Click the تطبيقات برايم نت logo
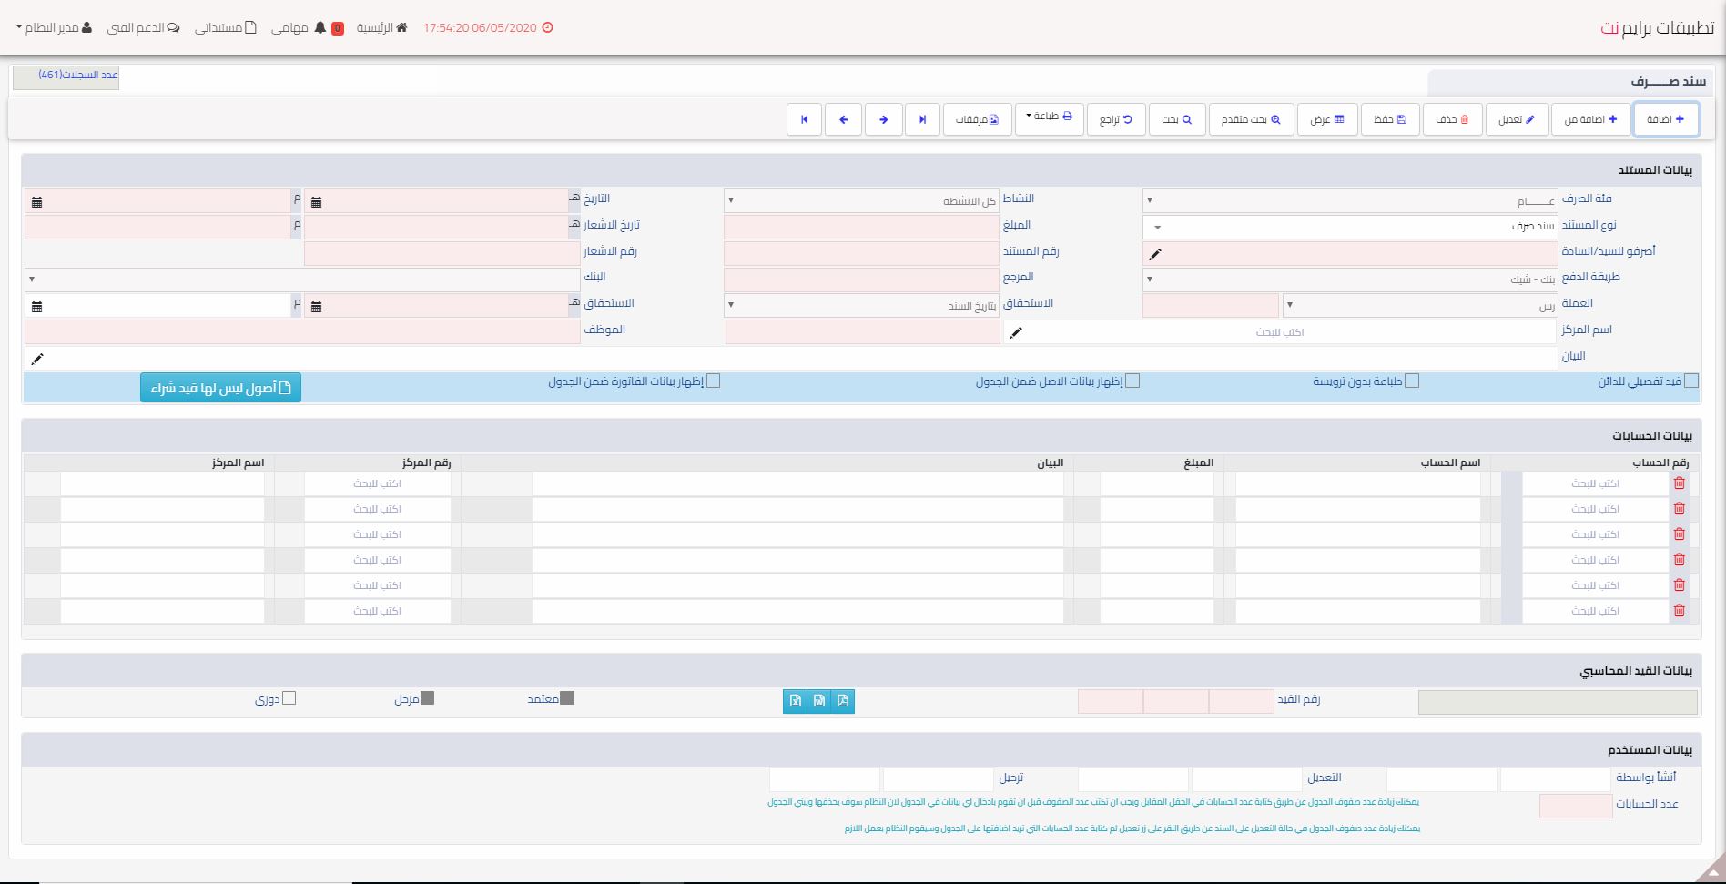 coord(1657,28)
